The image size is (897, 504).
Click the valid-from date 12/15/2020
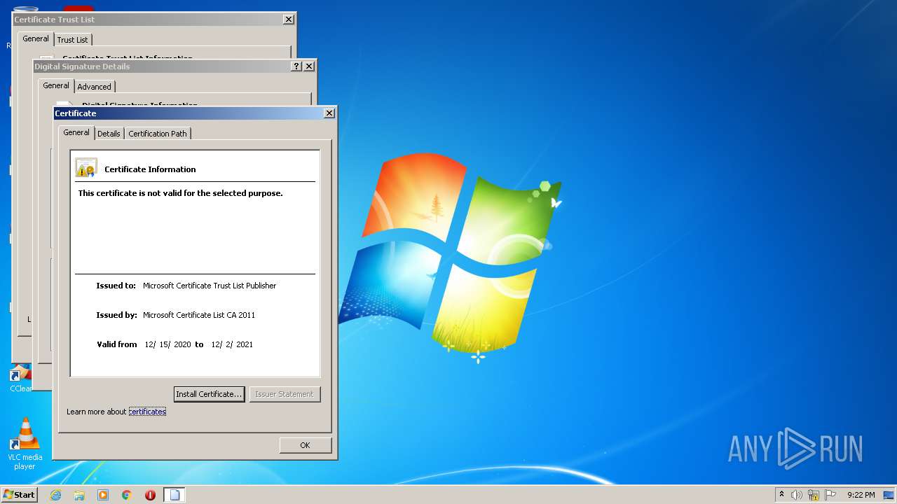(167, 344)
